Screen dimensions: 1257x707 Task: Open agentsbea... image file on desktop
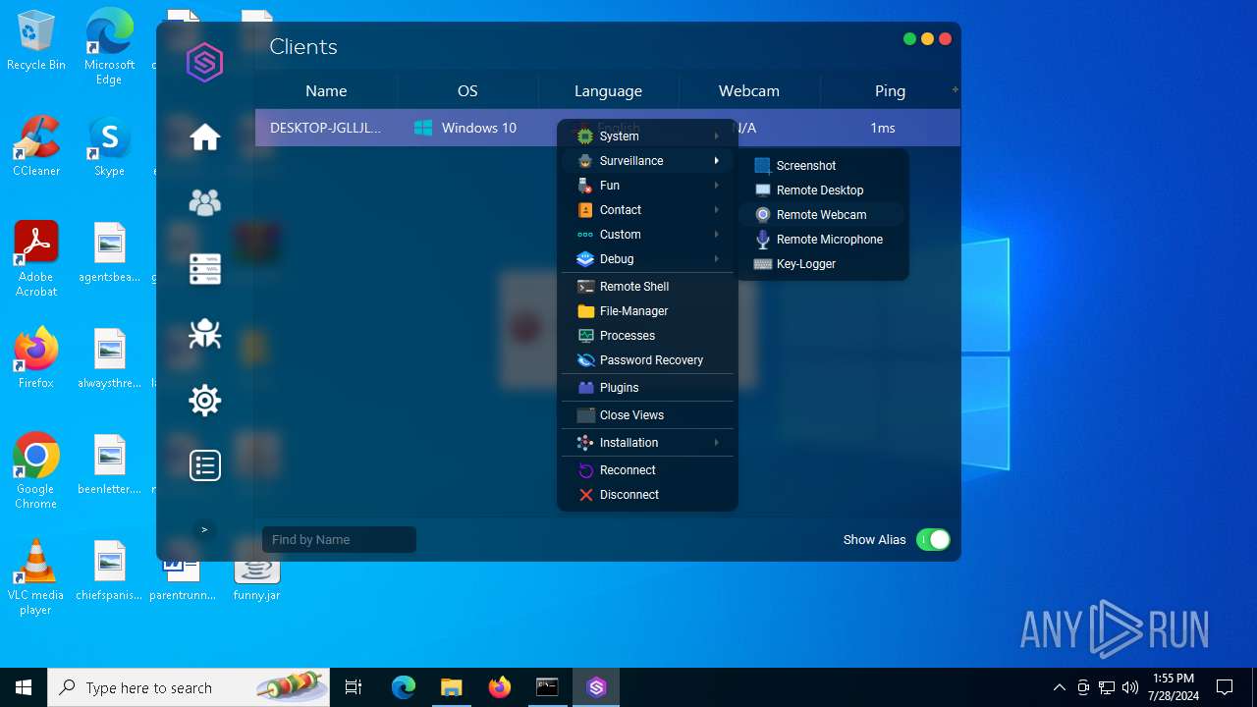coord(109,252)
